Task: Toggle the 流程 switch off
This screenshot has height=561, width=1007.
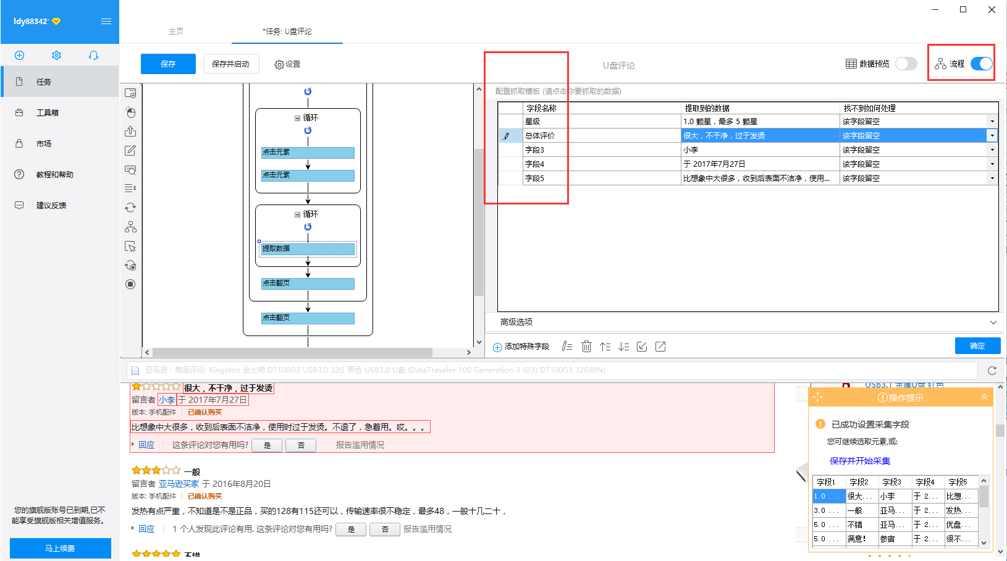Action: click(981, 64)
